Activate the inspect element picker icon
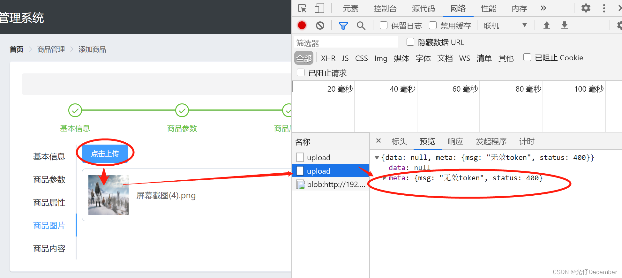Screen dimensions: 622x278 302,8
